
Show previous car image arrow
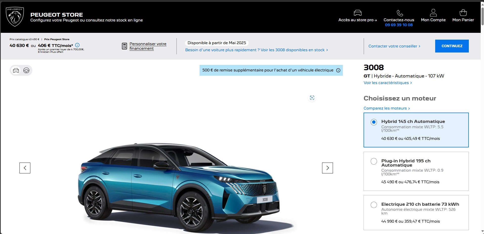point(25,168)
